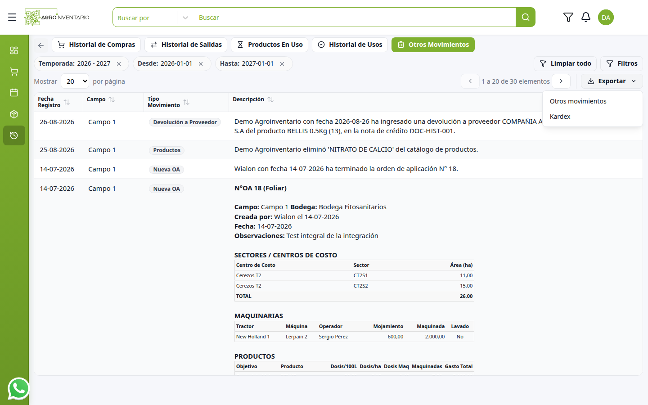
Task: Remove the Desde 2026-01-01 filter chip
Action: [x=201, y=64]
